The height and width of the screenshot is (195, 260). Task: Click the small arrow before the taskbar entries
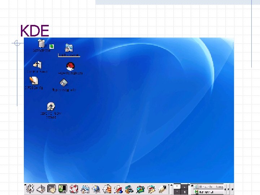coord(192,185)
